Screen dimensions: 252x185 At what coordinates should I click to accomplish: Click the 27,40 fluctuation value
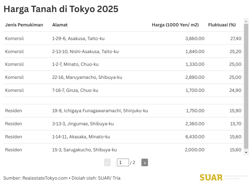pos(236,38)
